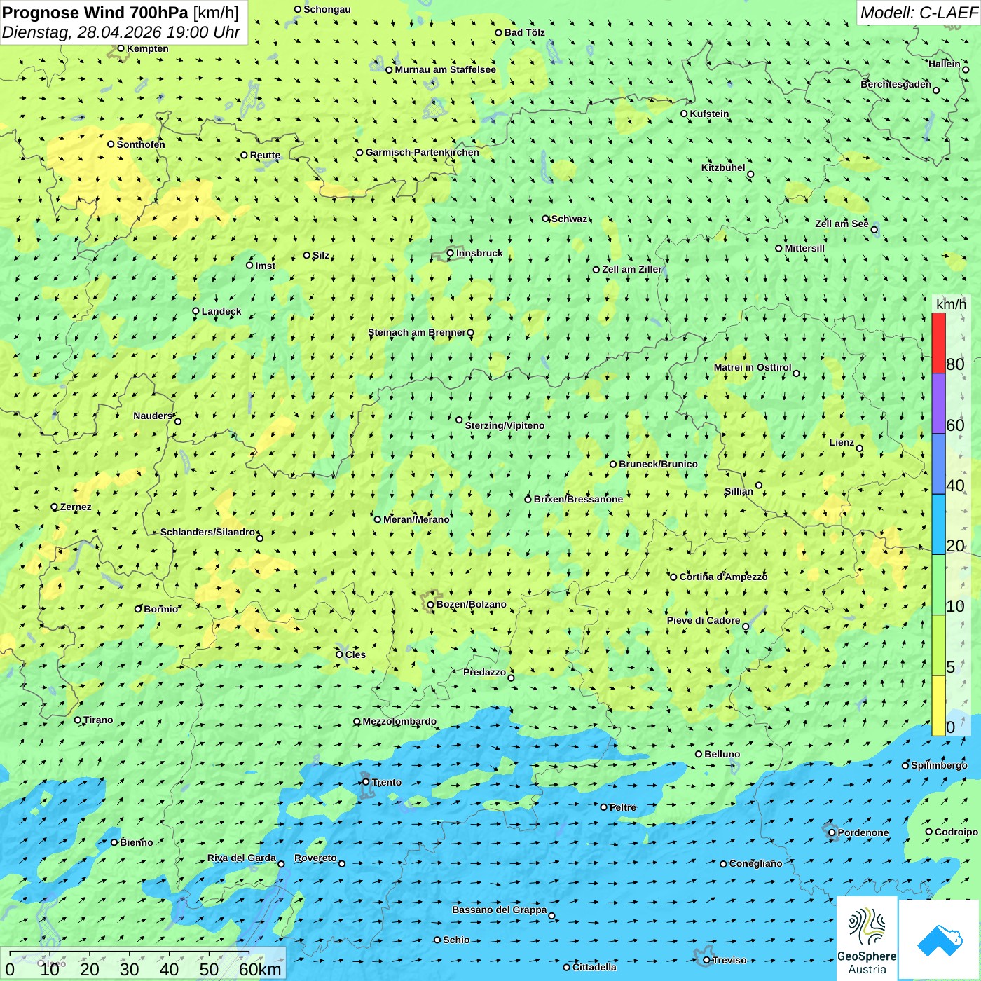Click the Schlanders/Silandro label

coord(208,532)
